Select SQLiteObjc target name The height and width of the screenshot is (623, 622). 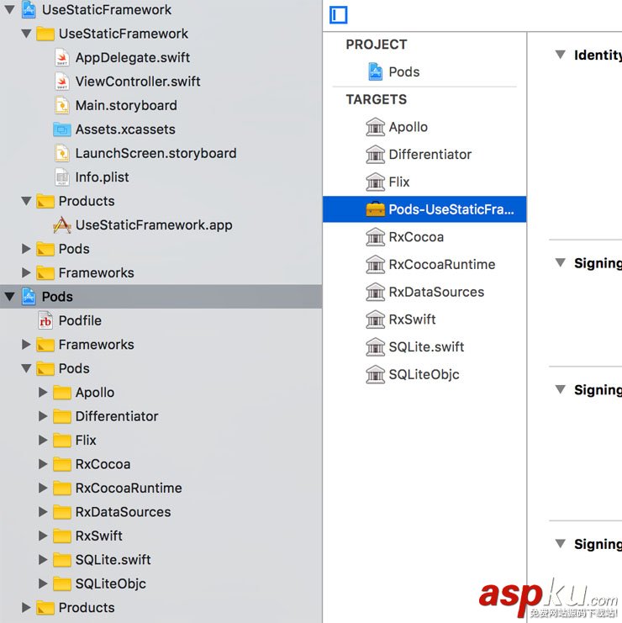[x=424, y=374]
